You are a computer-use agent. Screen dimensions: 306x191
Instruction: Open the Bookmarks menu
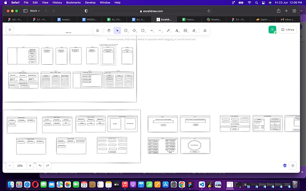[x=73, y=3]
